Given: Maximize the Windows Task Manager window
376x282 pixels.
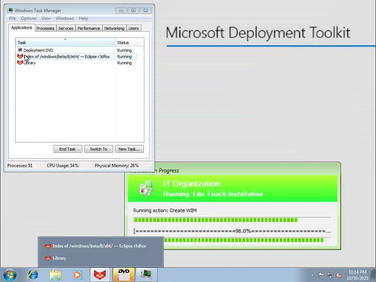Looking at the screenshot, I should 133,11.
